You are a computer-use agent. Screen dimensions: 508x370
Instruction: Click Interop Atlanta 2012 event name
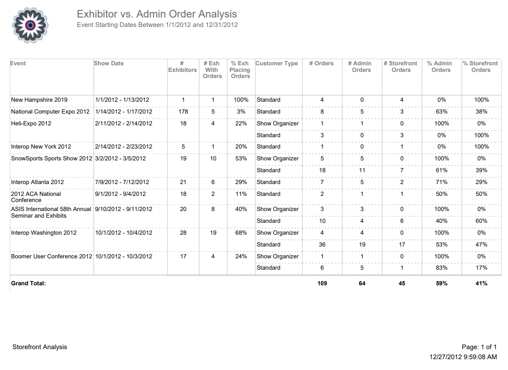[x=37, y=182]
